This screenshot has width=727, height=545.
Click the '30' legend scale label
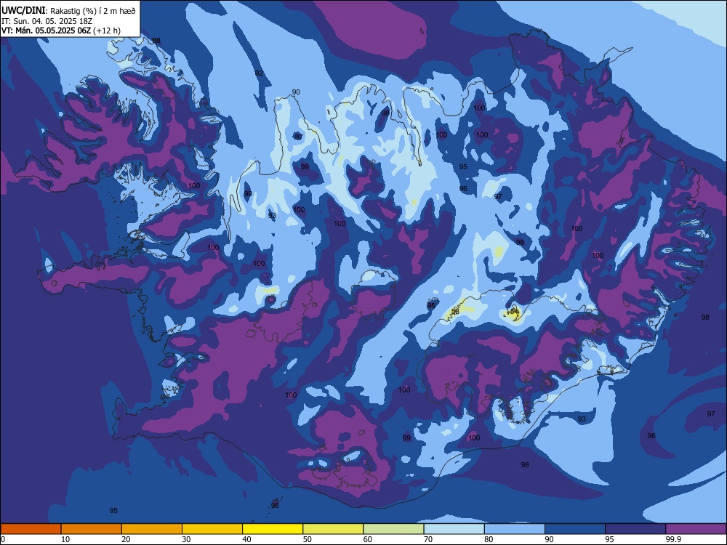[x=186, y=539]
